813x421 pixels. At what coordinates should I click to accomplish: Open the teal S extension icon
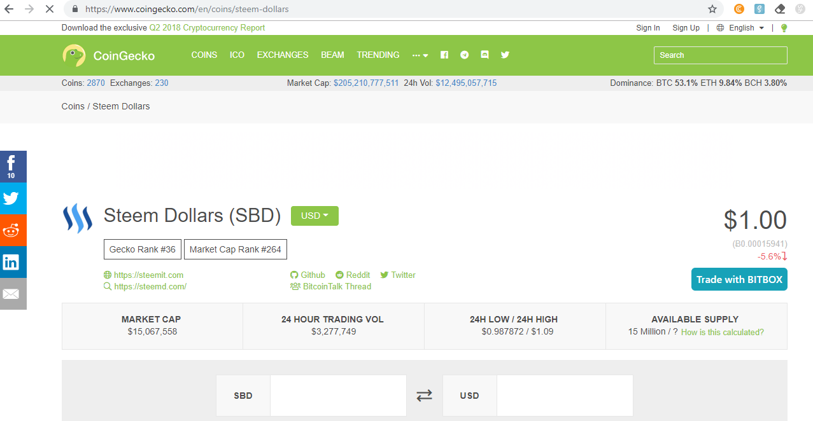click(x=760, y=10)
